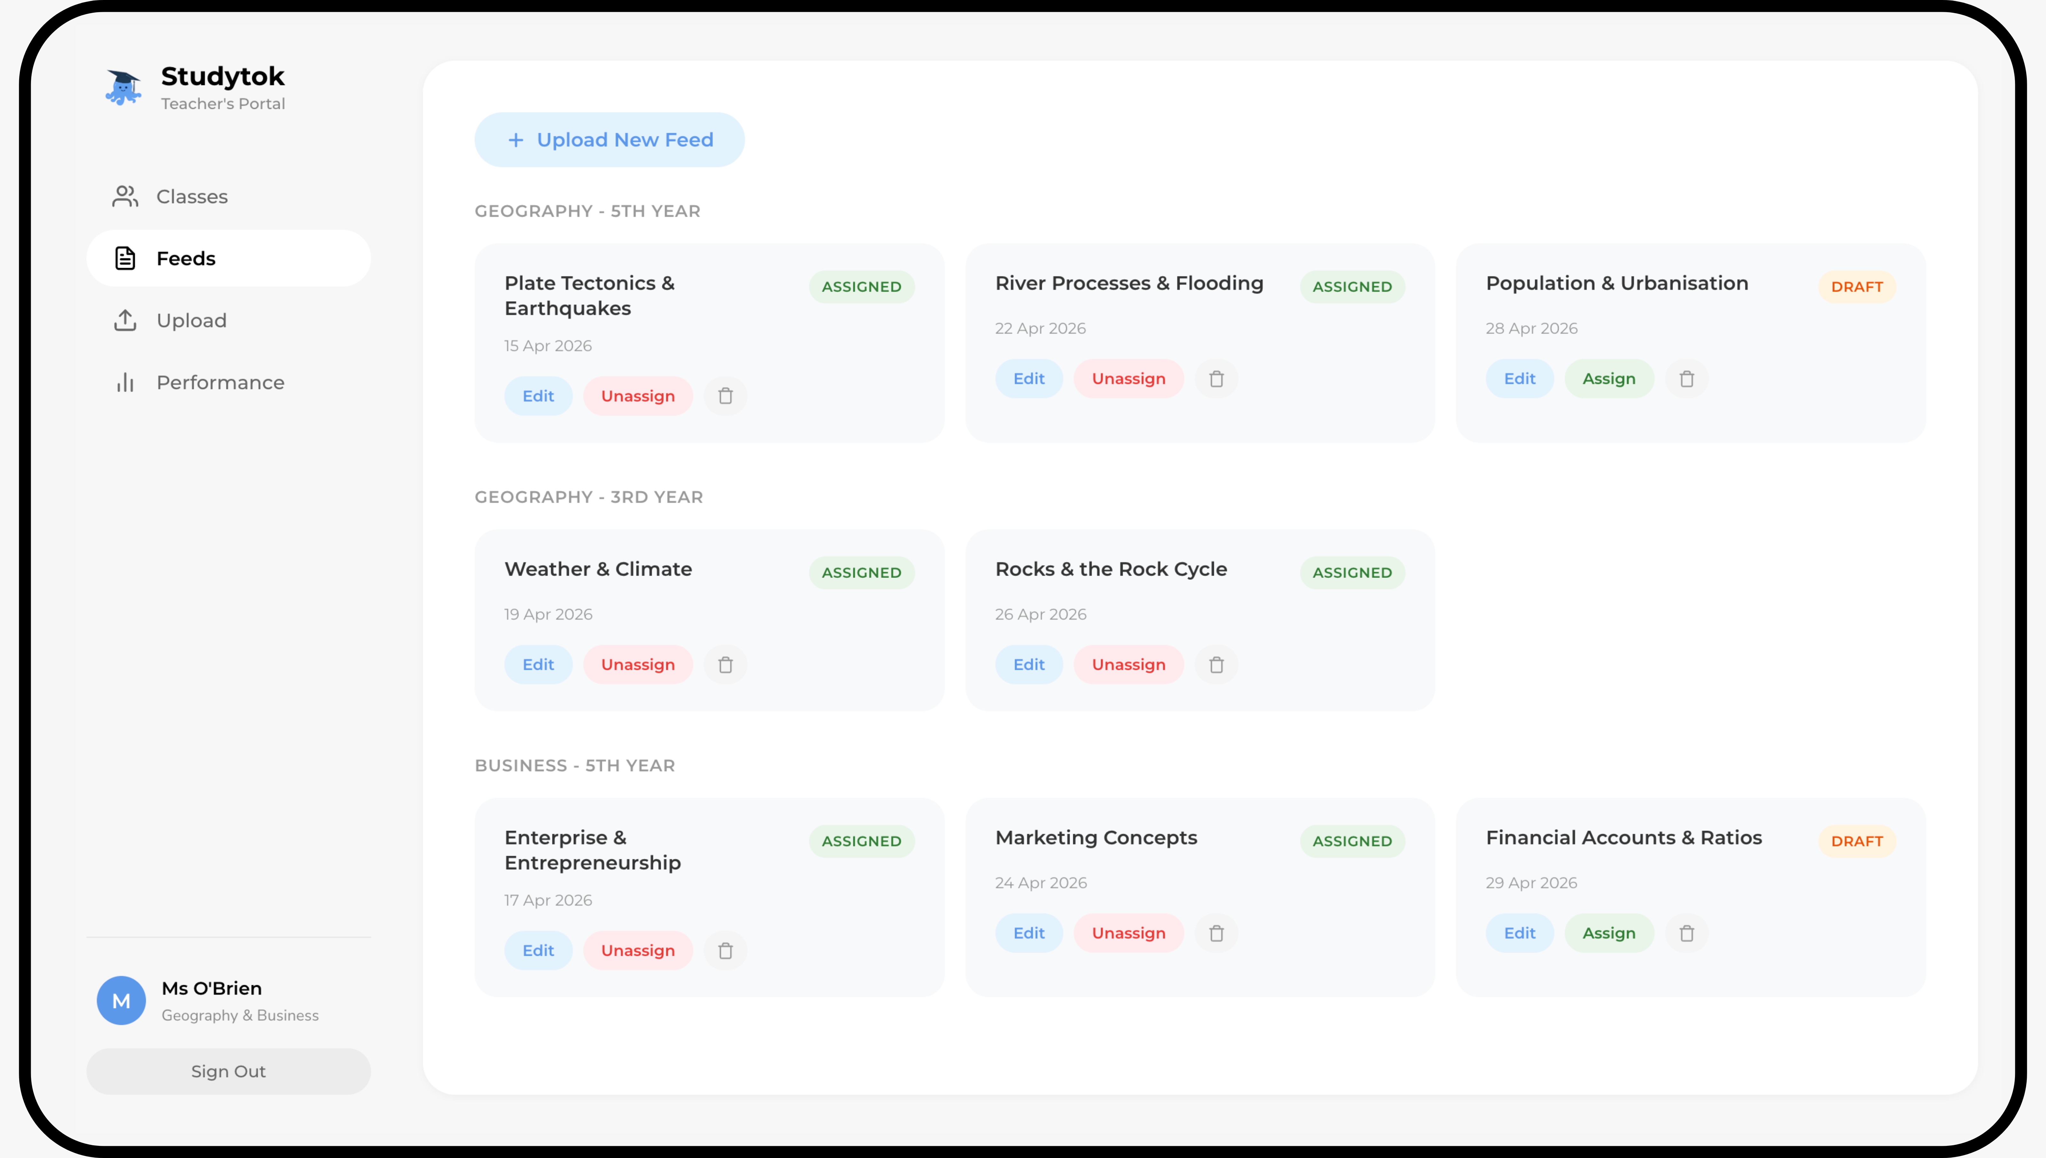This screenshot has width=2046, height=1158.
Task: Unassign Rocks & the Rock Cycle feed
Action: pos(1128,664)
